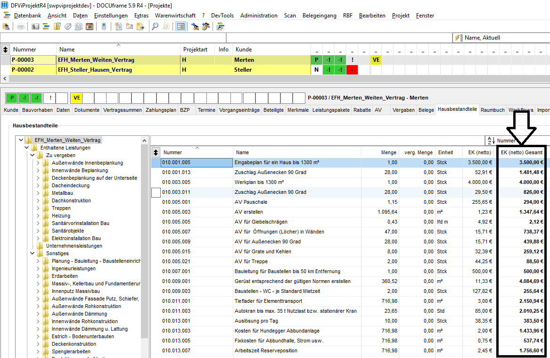This screenshot has width=550, height=358.
Task: Click the price tag toolbar icon
Action: coord(68,27)
